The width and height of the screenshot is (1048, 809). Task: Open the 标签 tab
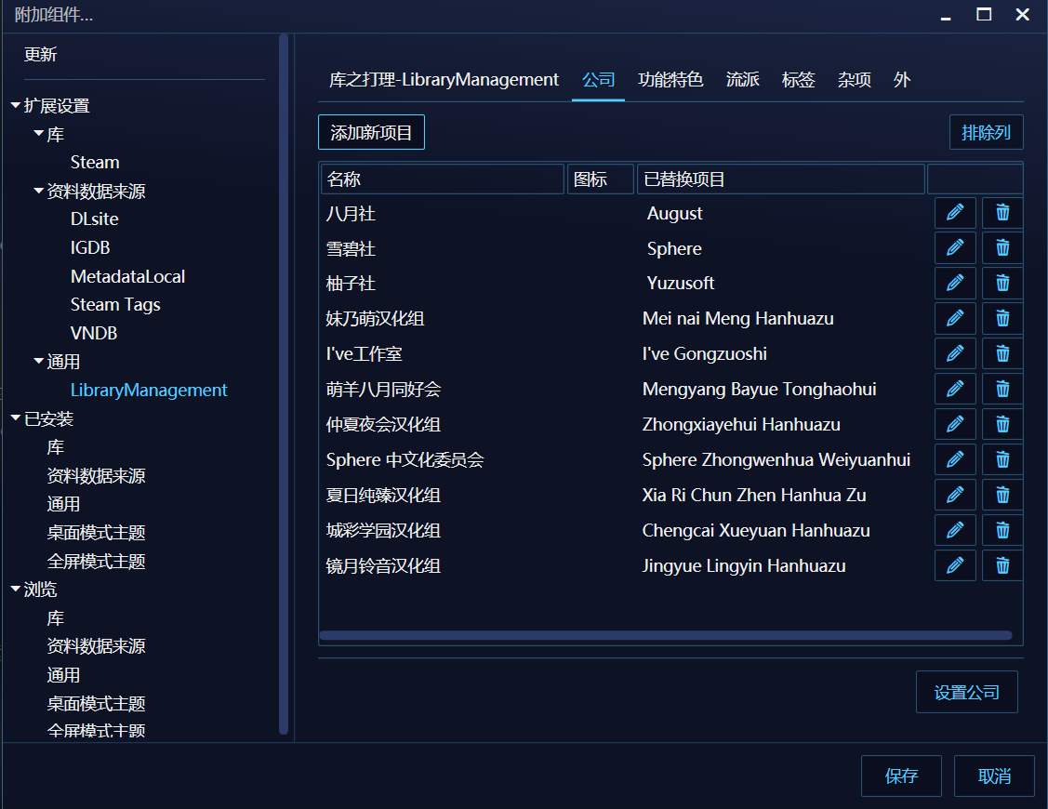tap(798, 80)
